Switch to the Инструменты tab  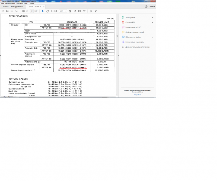[17, 7]
